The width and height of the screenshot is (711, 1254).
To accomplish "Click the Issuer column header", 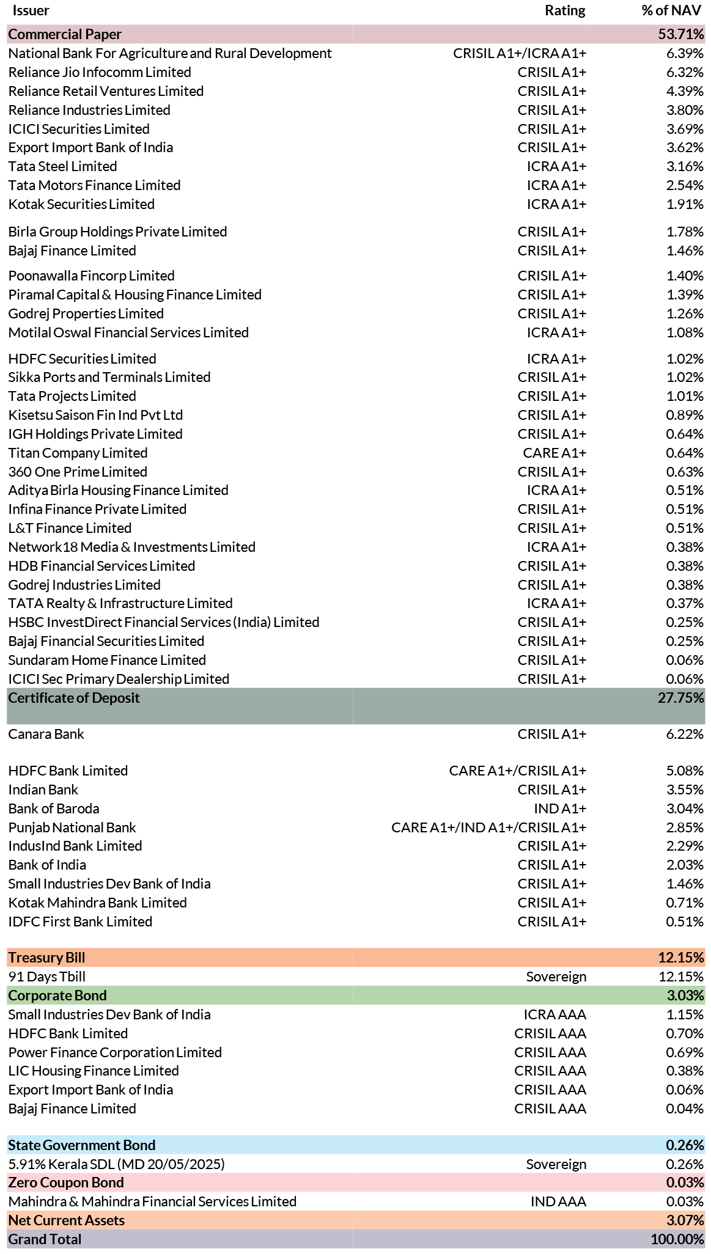I will coord(31,11).
